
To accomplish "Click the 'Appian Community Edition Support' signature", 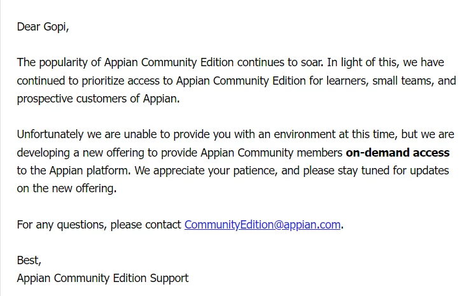I will pyautogui.click(x=102, y=278).
